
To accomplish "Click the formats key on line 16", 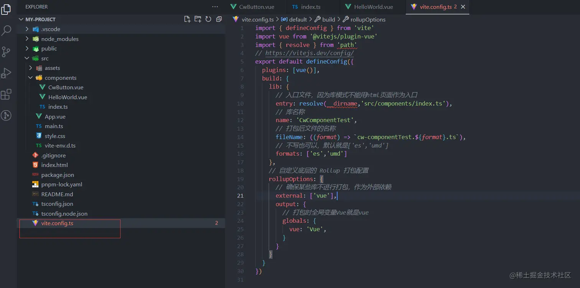I will (x=288, y=154).
